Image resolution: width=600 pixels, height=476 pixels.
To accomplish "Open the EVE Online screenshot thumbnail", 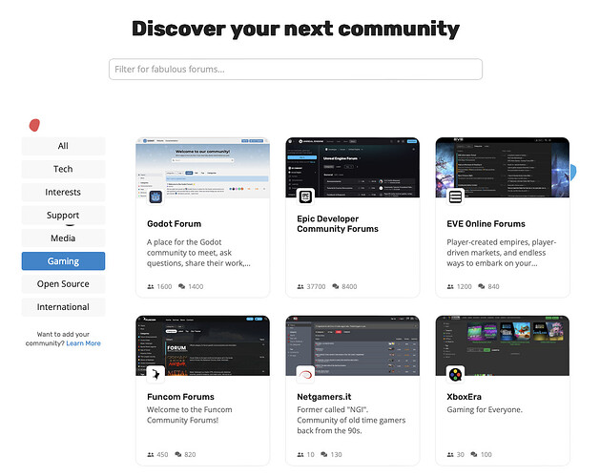I will coord(503,168).
